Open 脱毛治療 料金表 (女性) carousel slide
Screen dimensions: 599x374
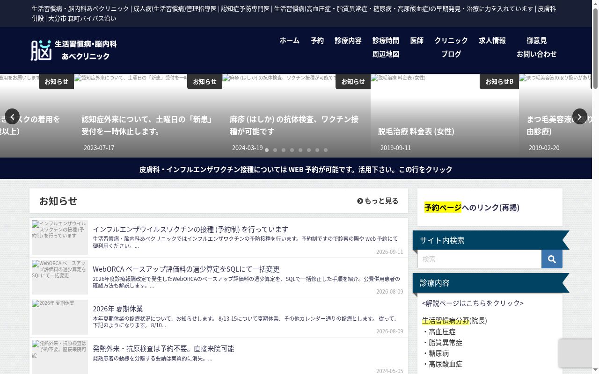tap(445, 115)
